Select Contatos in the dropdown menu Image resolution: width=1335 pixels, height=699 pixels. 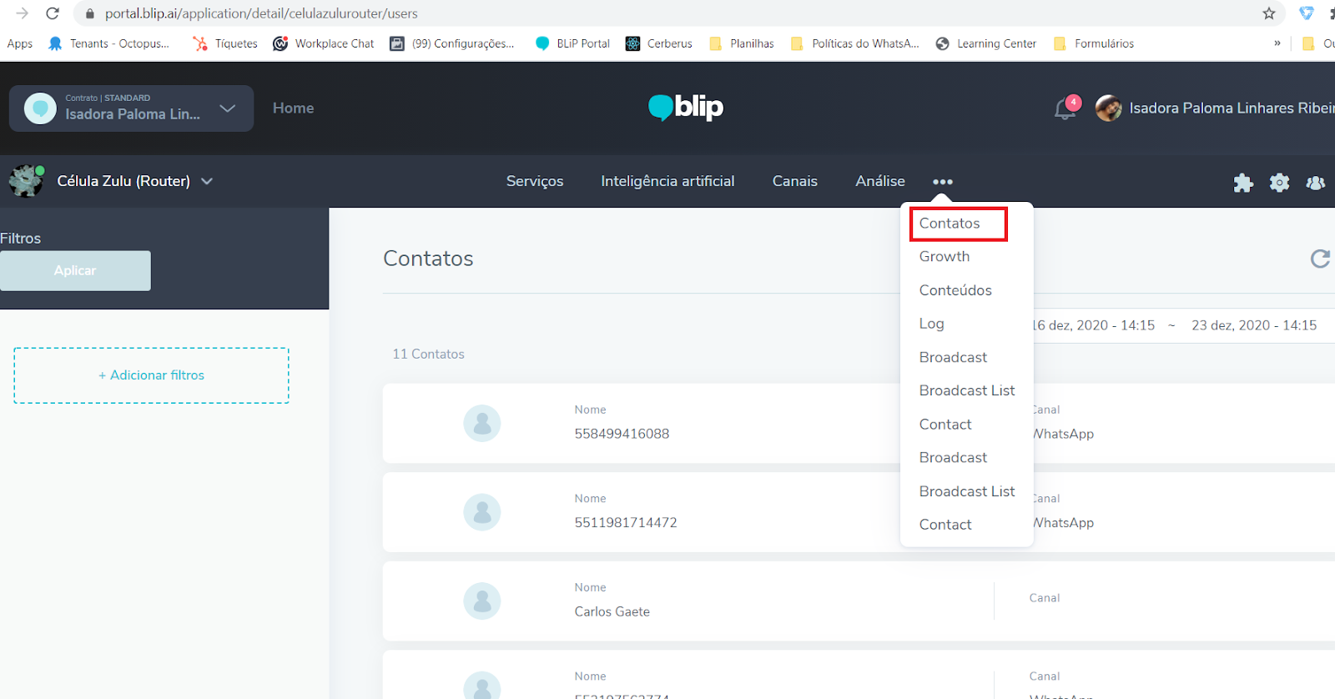(950, 224)
